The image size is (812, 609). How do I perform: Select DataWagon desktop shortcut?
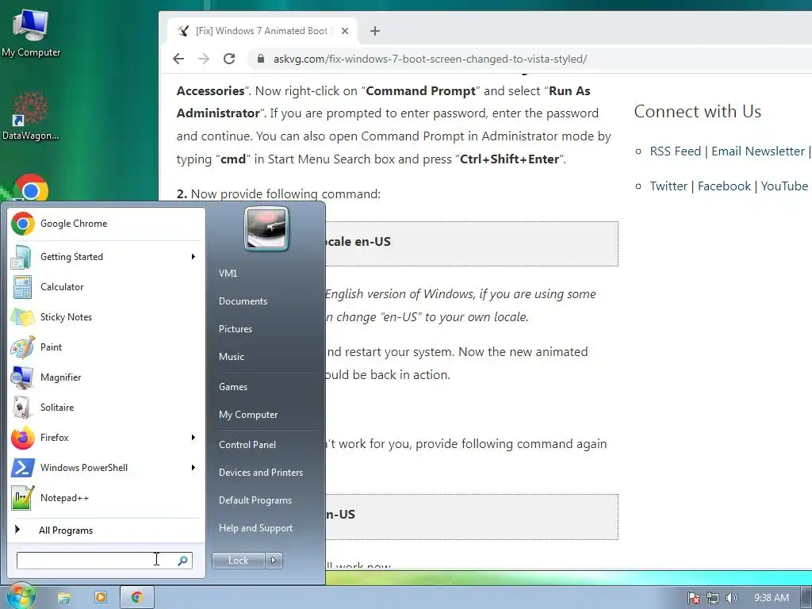click(x=30, y=116)
